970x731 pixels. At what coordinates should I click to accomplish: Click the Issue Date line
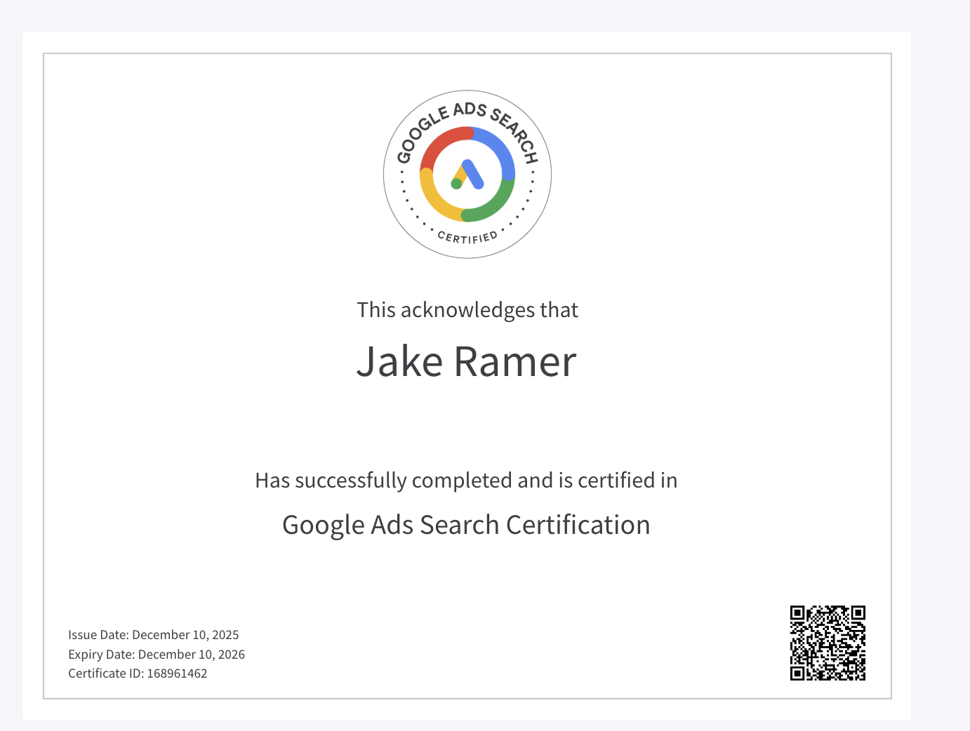pos(153,635)
